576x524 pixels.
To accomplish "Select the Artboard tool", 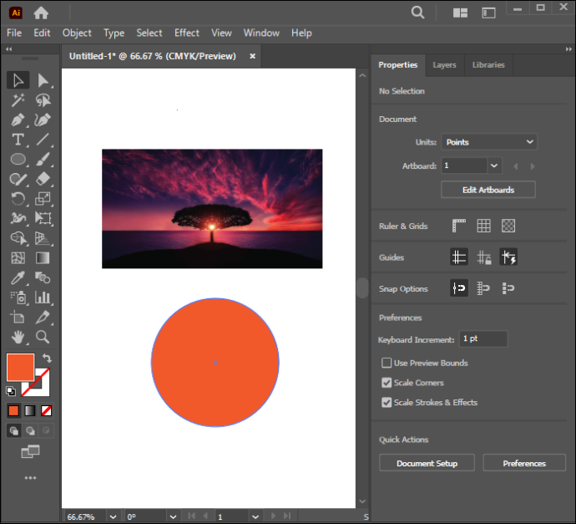I will pos(18,317).
